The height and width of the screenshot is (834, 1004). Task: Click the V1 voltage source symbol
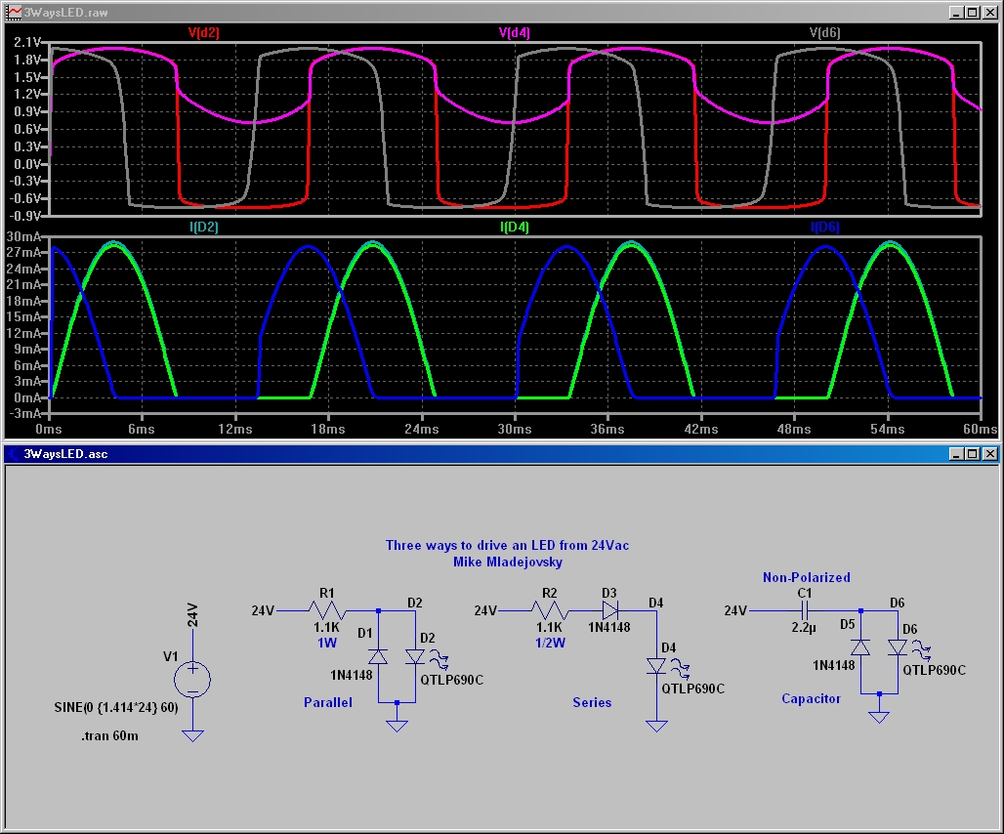point(192,679)
